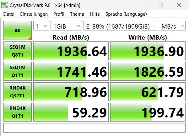Select the 59.29 read value
Image resolution: width=189 pixels, height=136 pixels.
71,112
